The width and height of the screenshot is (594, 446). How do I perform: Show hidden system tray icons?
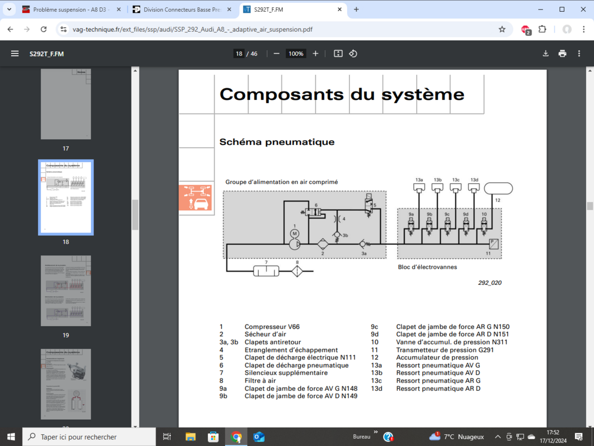click(498, 437)
